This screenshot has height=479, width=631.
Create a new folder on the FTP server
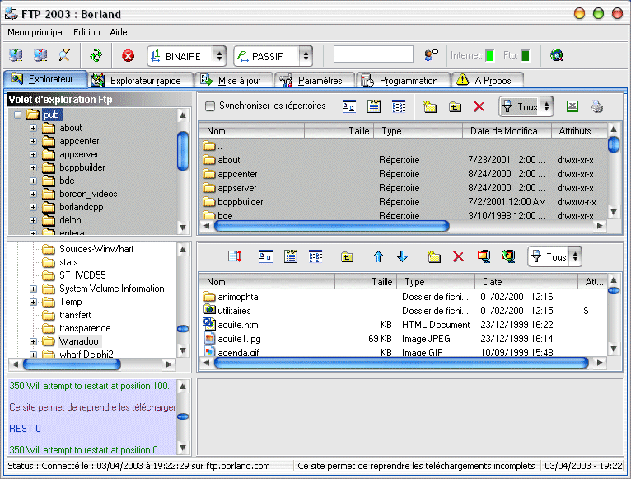(430, 106)
